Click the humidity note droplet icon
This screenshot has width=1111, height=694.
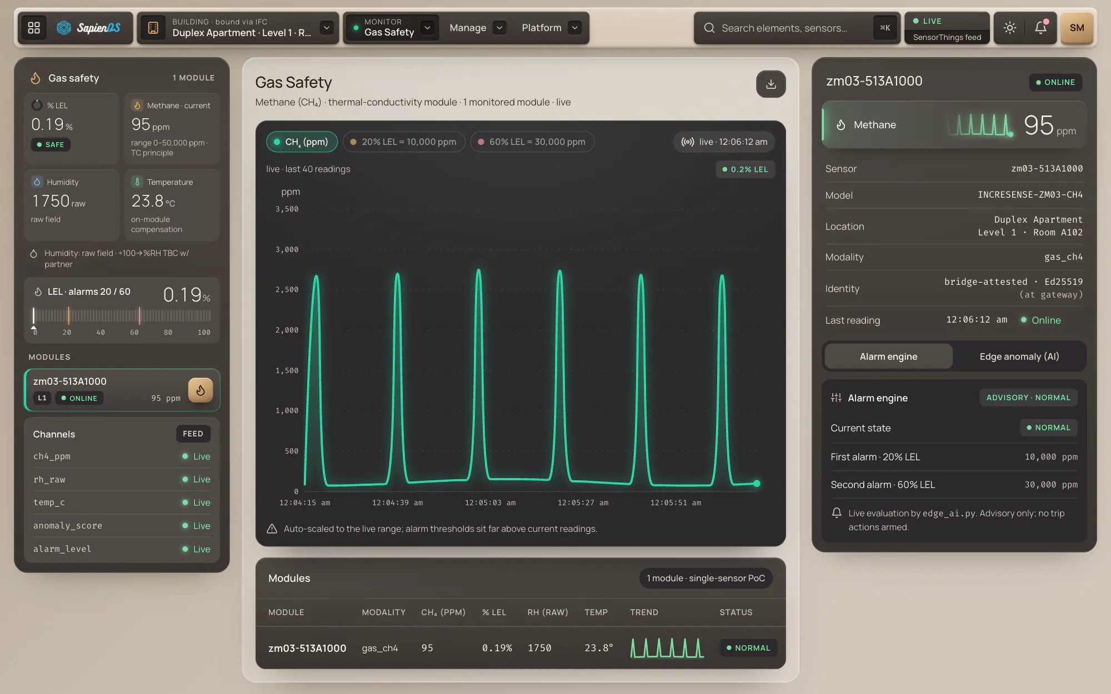pyautogui.click(x=33, y=254)
